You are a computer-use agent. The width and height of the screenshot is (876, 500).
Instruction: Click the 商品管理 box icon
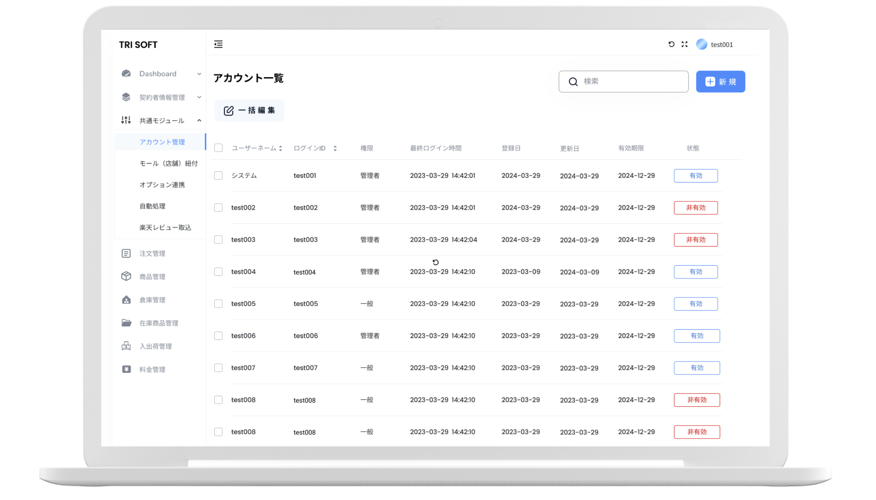pos(126,276)
